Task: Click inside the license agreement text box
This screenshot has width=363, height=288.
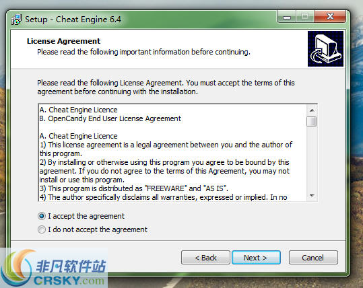Action: click(172, 153)
